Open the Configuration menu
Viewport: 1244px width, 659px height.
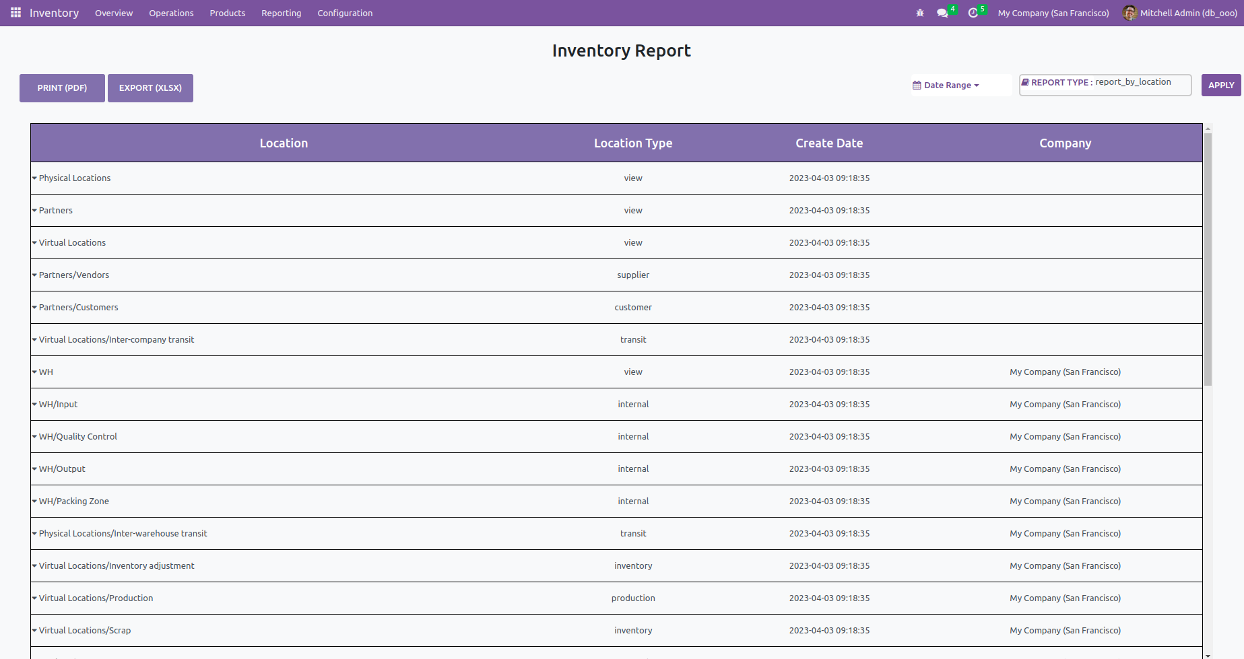pos(345,13)
